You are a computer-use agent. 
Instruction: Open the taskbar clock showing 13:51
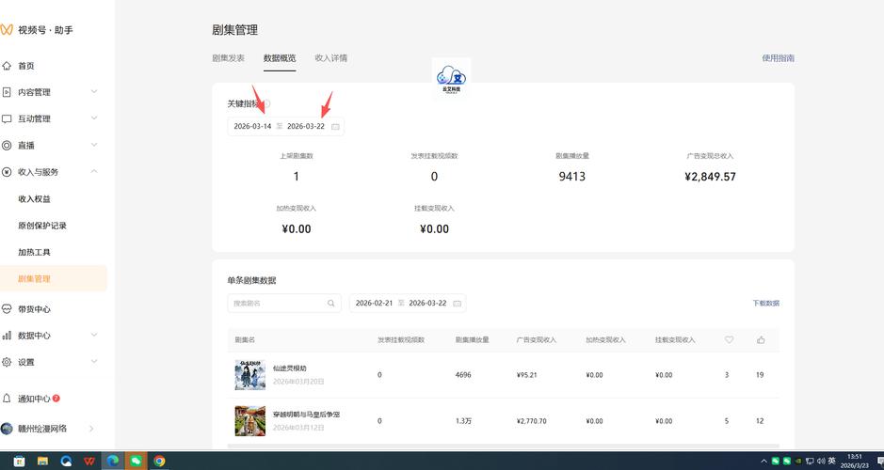tap(854, 461)
